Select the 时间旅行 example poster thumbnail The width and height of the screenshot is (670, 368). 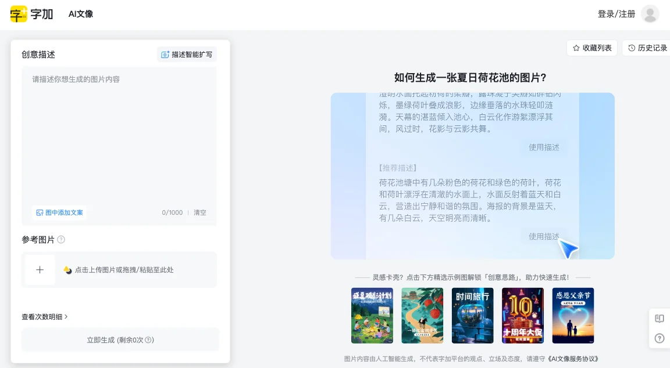tap(472, 315)
